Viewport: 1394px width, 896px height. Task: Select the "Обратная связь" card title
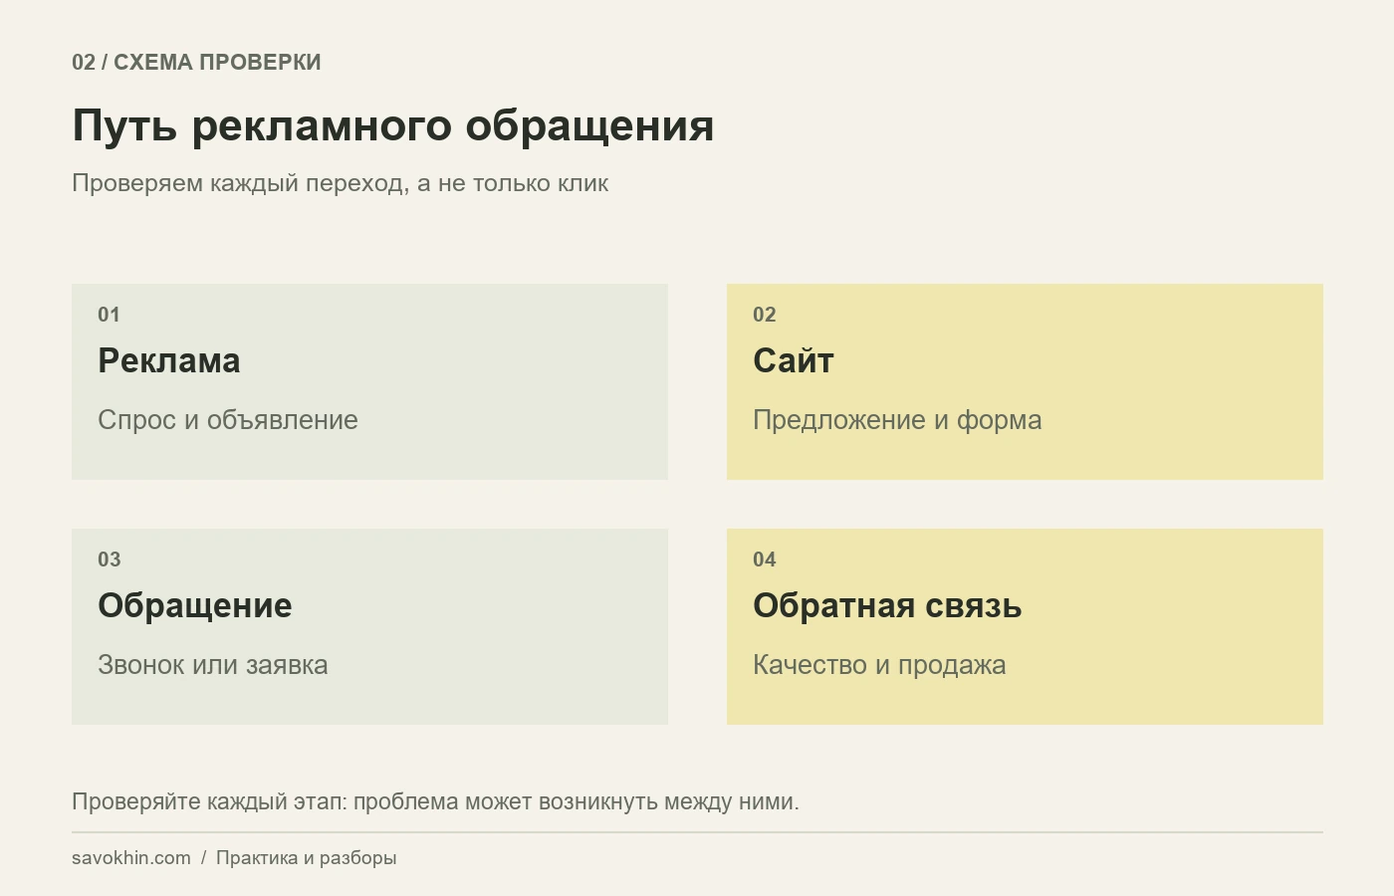tap(887, 605)
